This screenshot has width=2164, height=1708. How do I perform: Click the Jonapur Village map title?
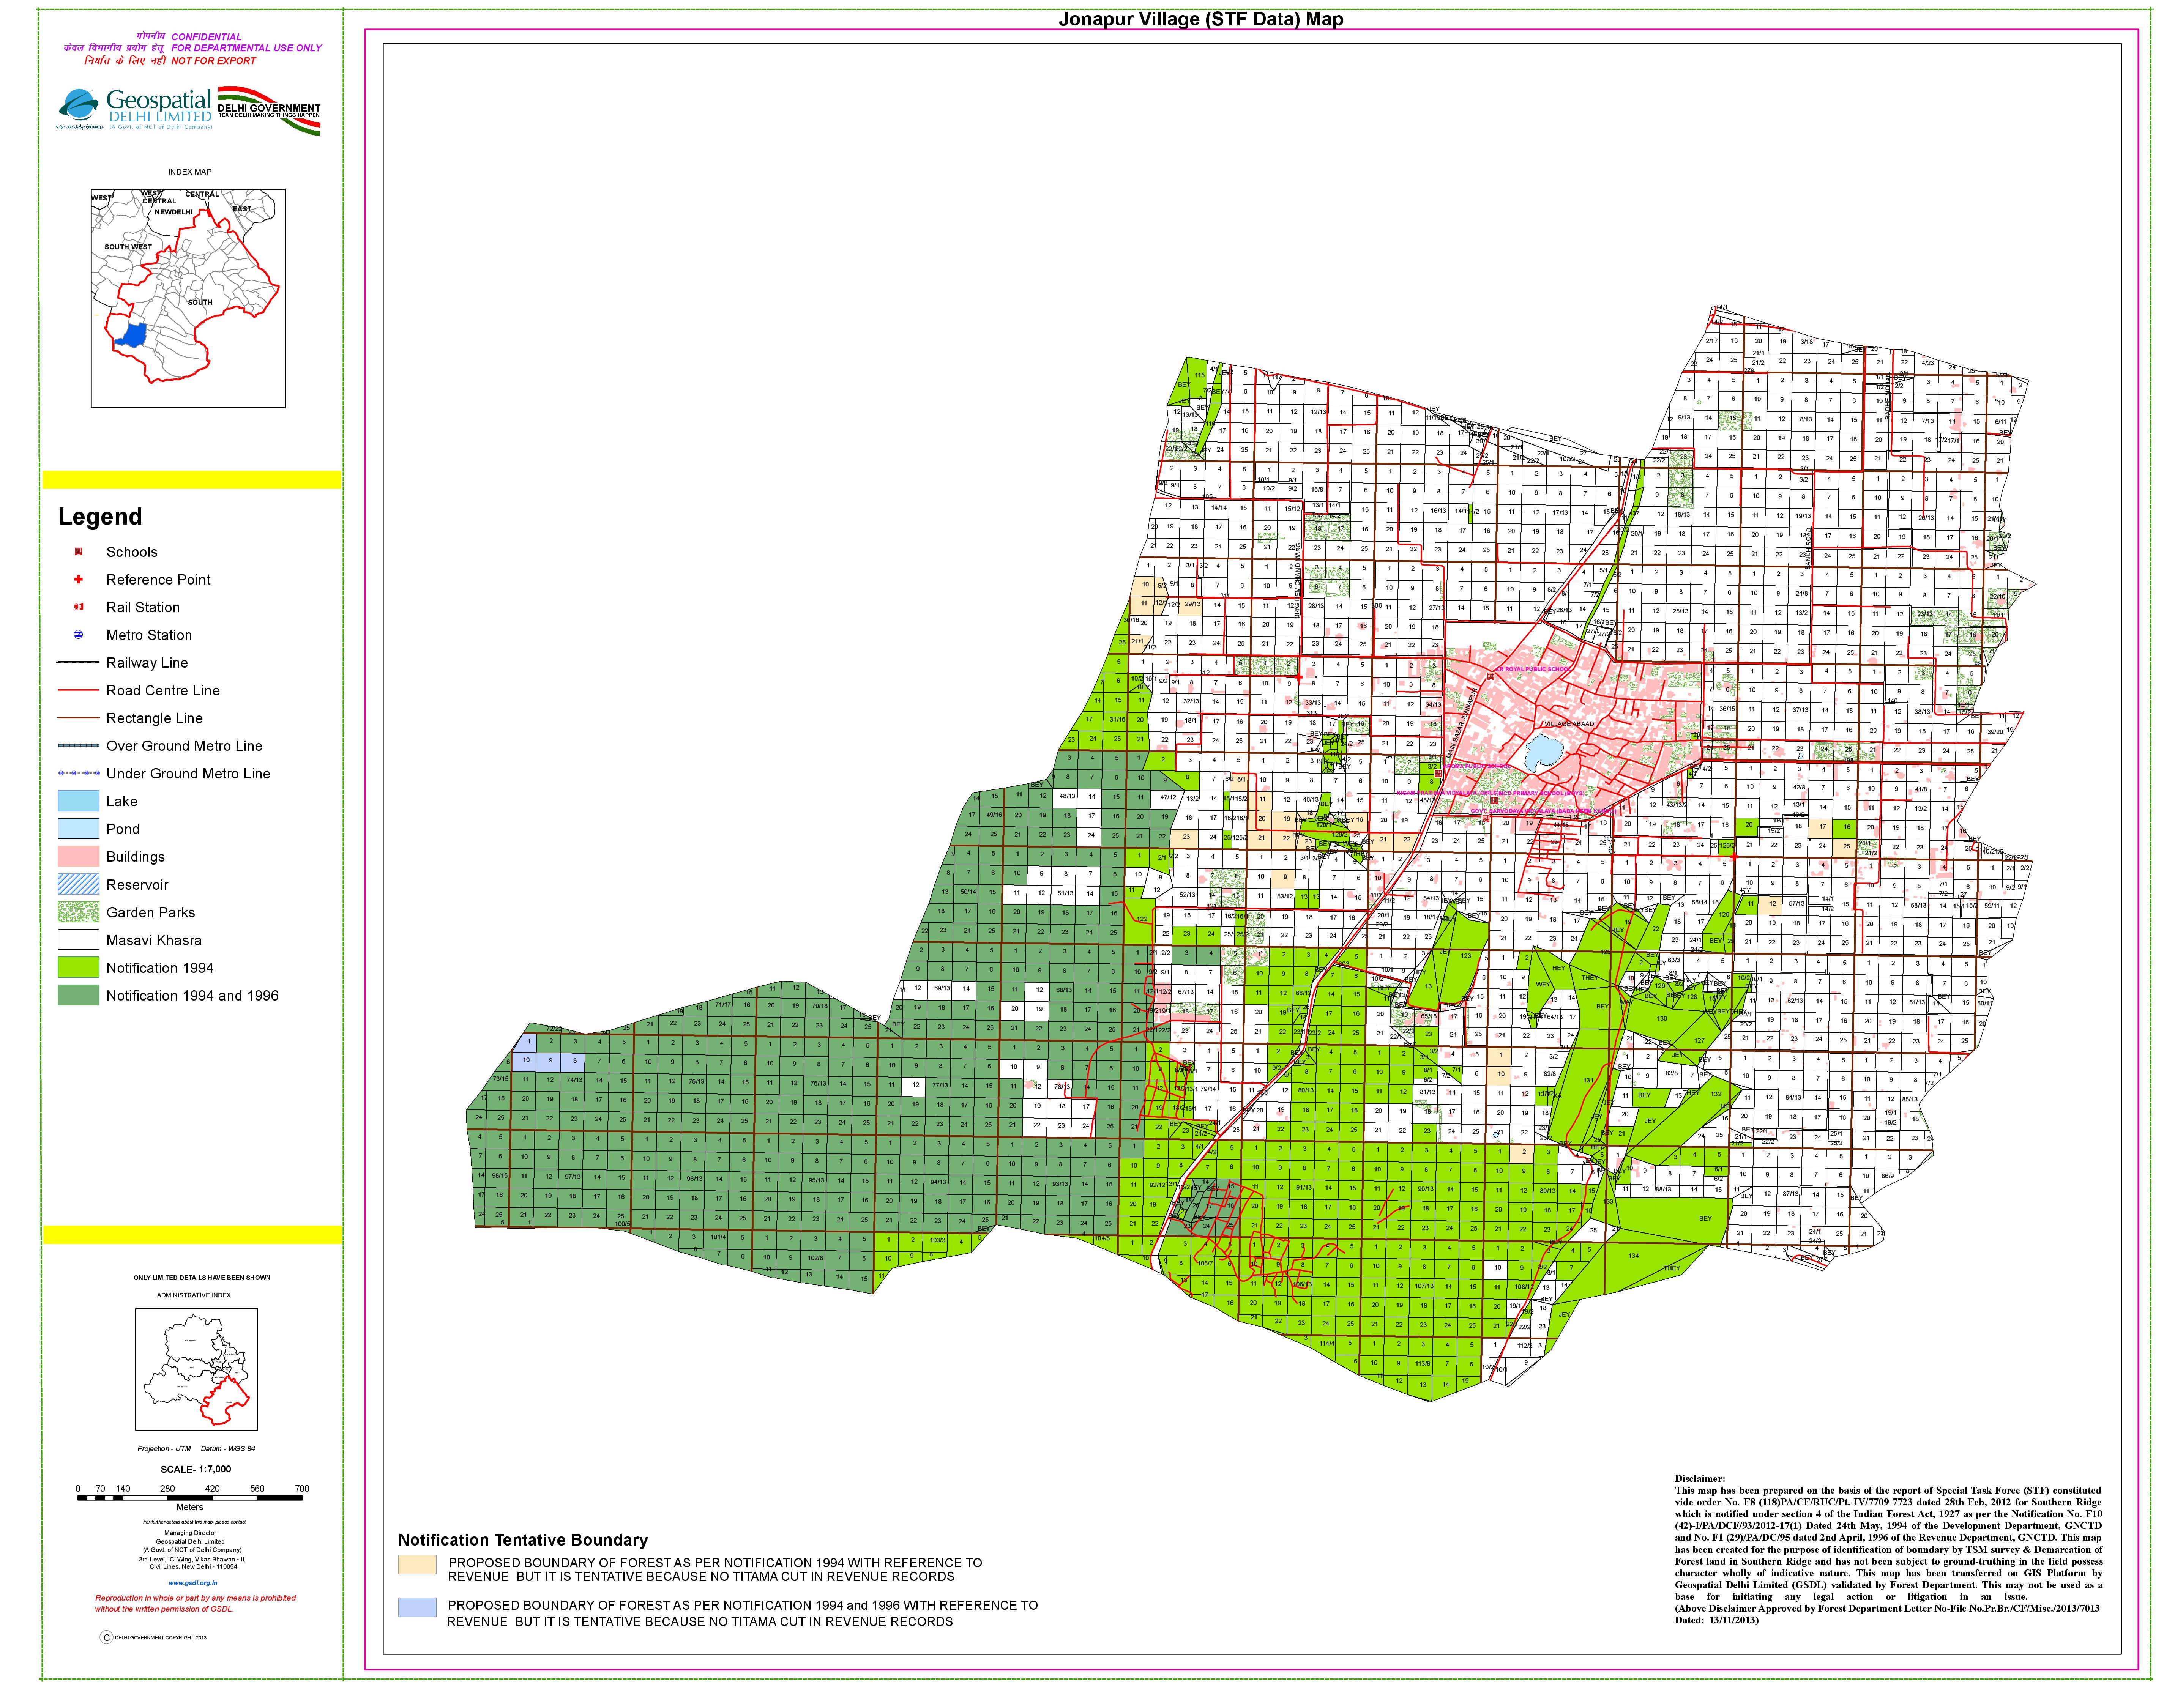coord(1201,19)
